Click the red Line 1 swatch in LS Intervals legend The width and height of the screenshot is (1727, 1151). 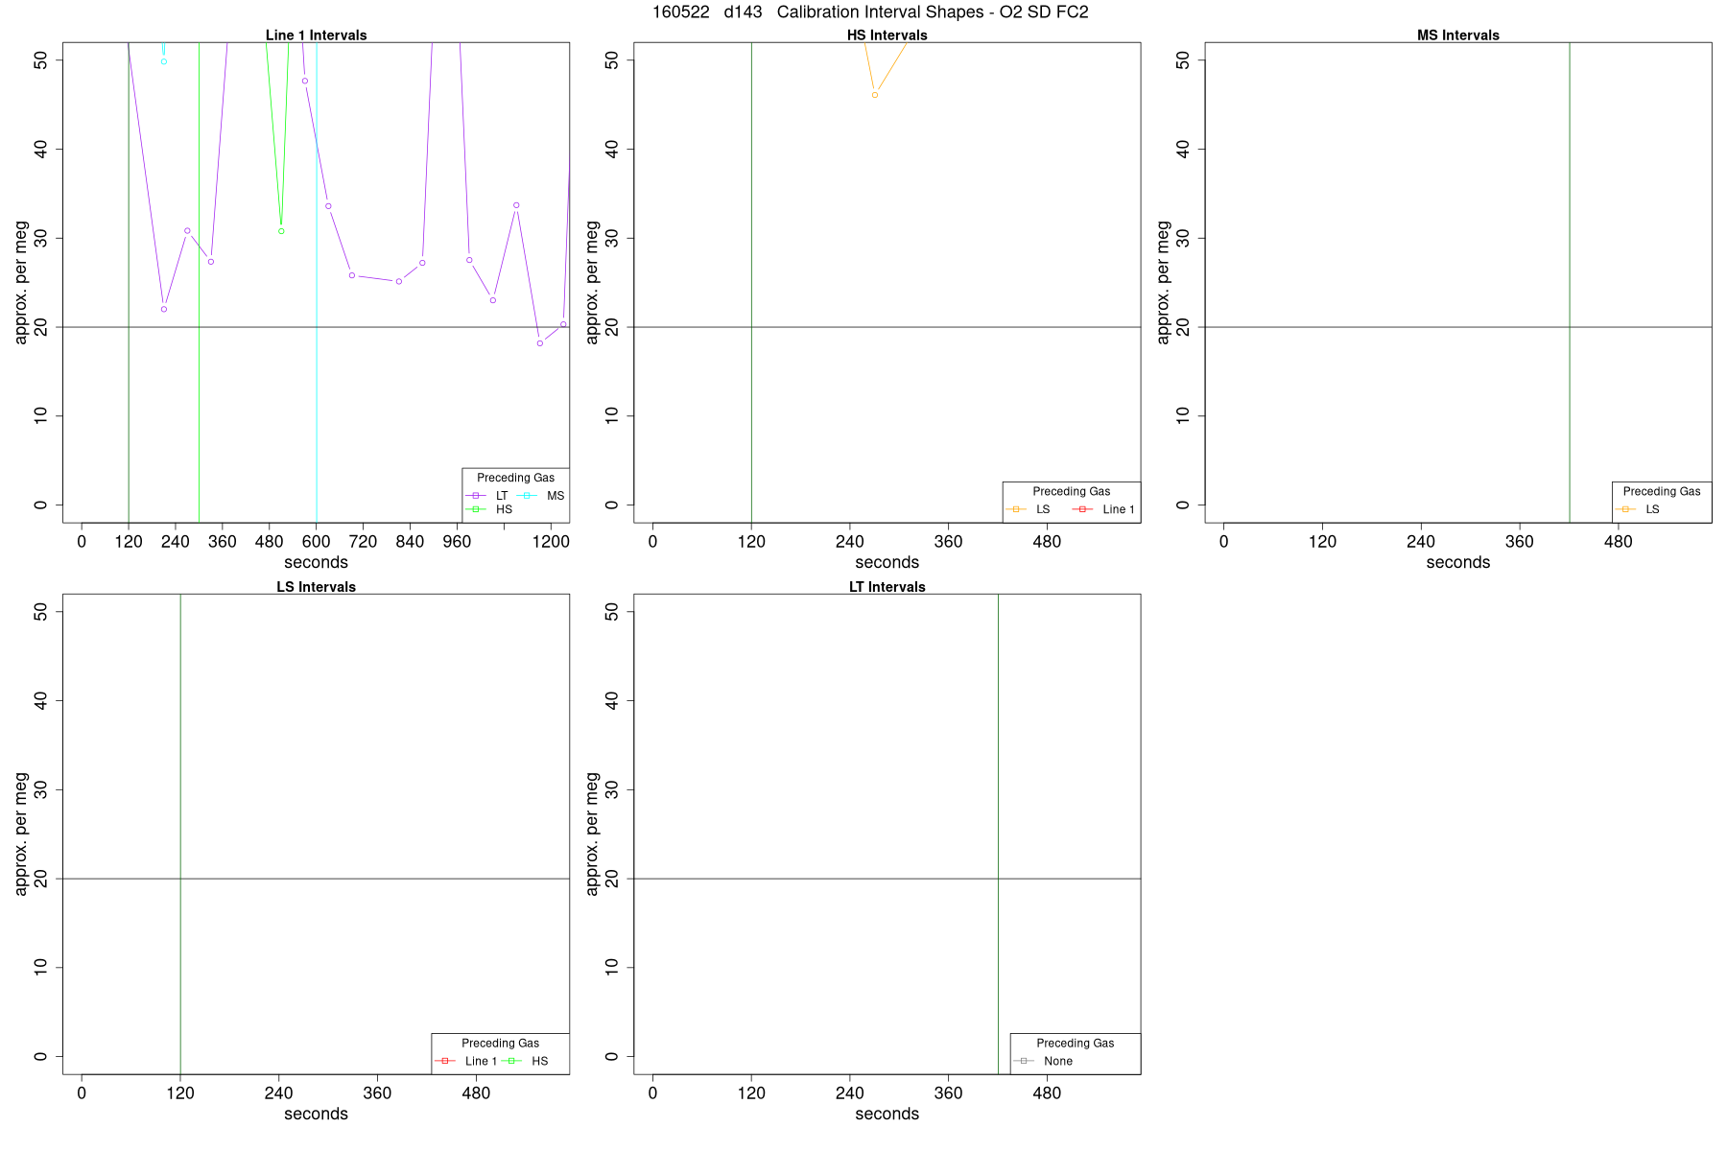point(445,1061)
